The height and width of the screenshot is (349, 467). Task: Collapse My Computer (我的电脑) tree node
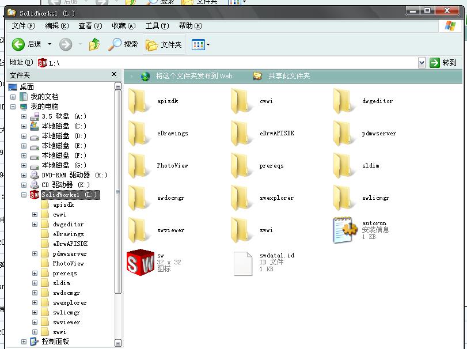pyautogui.click(x=13, y=107)
